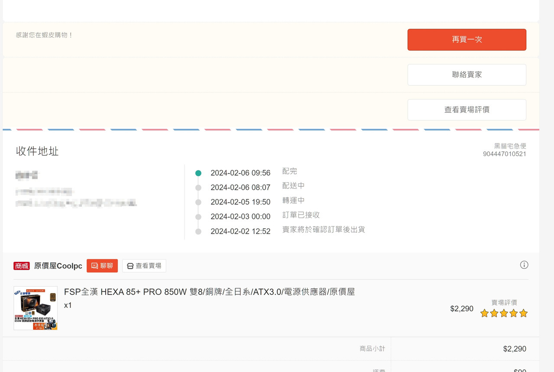Select the 2024-02-05 19:50 timestamp

click(240, 202)
